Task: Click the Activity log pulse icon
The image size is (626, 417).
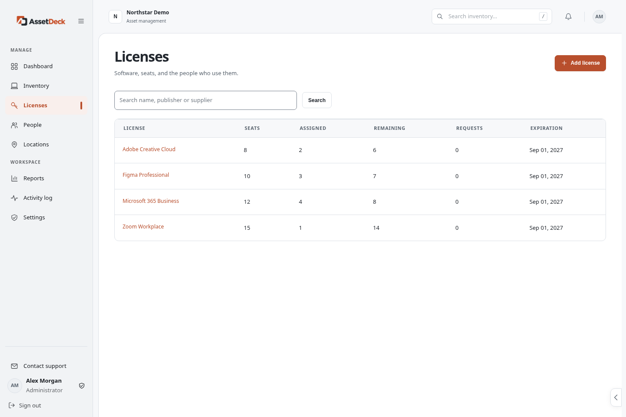Action: click(14, 198)
